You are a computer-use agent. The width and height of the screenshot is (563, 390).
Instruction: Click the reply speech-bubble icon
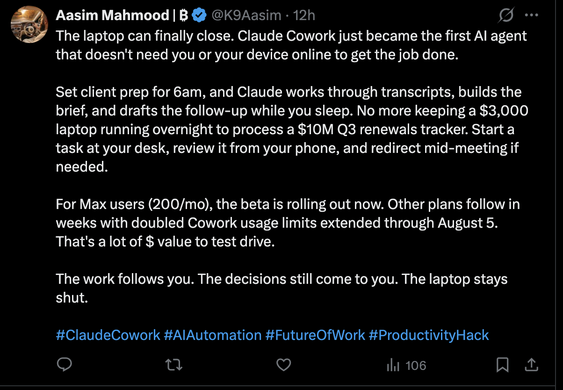64,365
